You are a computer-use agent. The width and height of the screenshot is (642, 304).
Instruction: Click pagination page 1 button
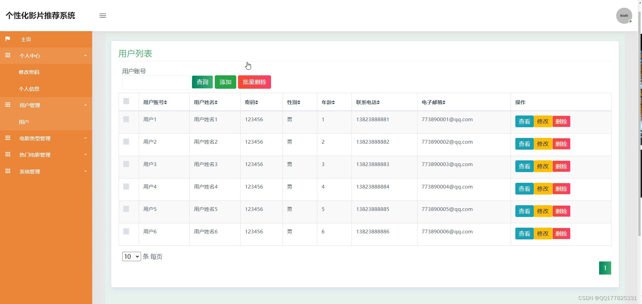pyautogui.click(x=605, y=268)
